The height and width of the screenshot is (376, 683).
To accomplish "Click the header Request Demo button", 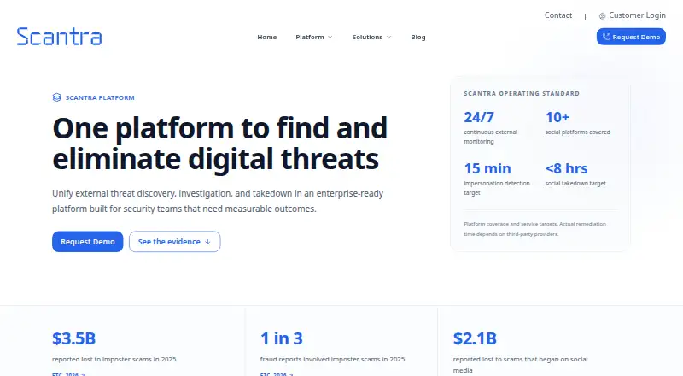I will pos(631,37).
